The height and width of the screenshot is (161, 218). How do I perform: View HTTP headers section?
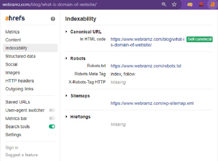tap(20, 81)
